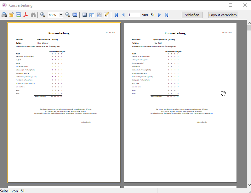Minimize the Kursverteilung window
Screen dimensions: 251x193
[216, 5]
